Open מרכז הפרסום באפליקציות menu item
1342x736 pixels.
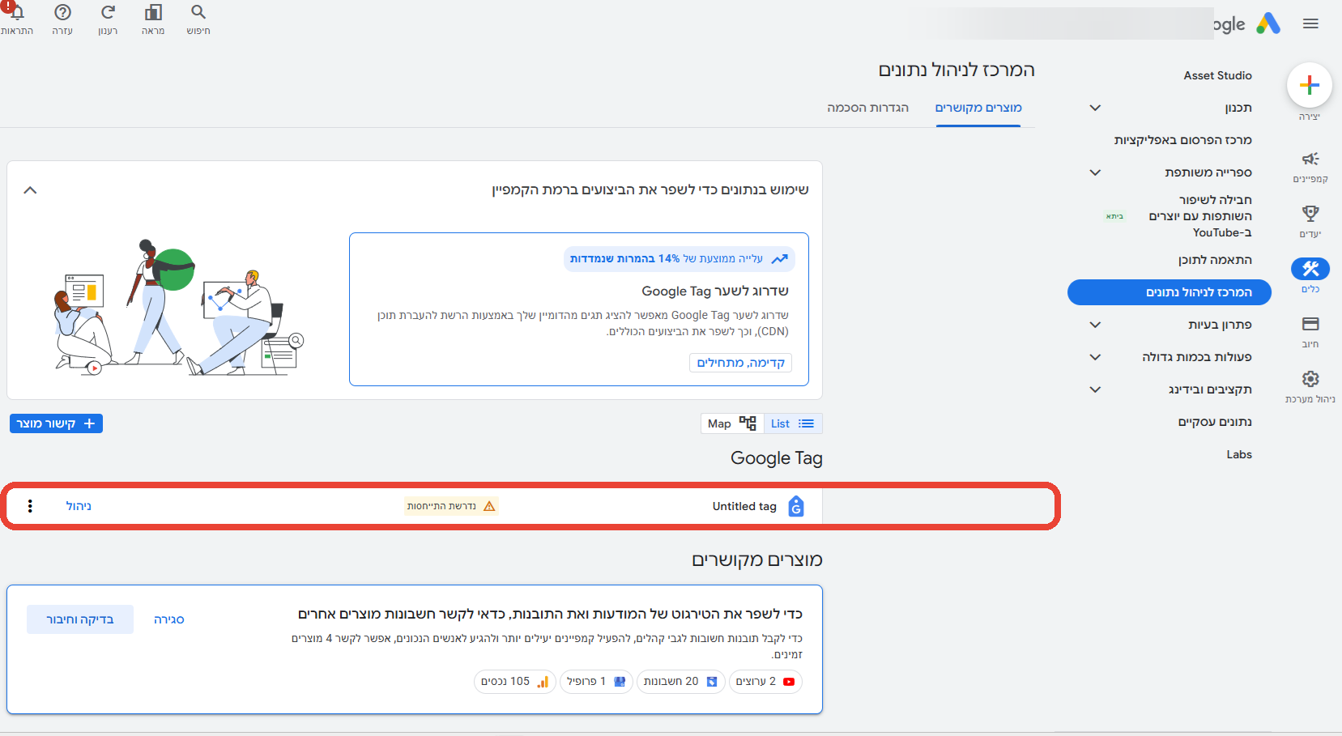(x=1182, y=140)
